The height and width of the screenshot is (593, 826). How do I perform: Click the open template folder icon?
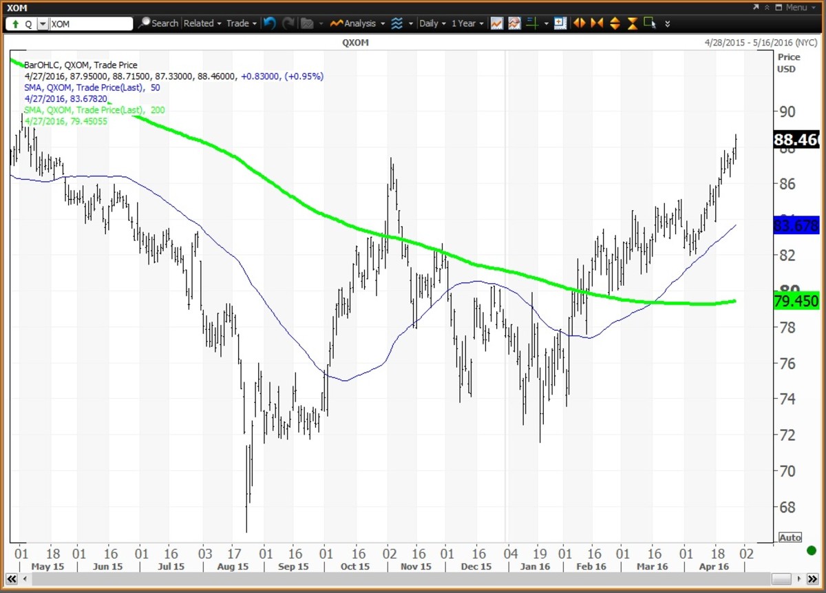point(307,23)
